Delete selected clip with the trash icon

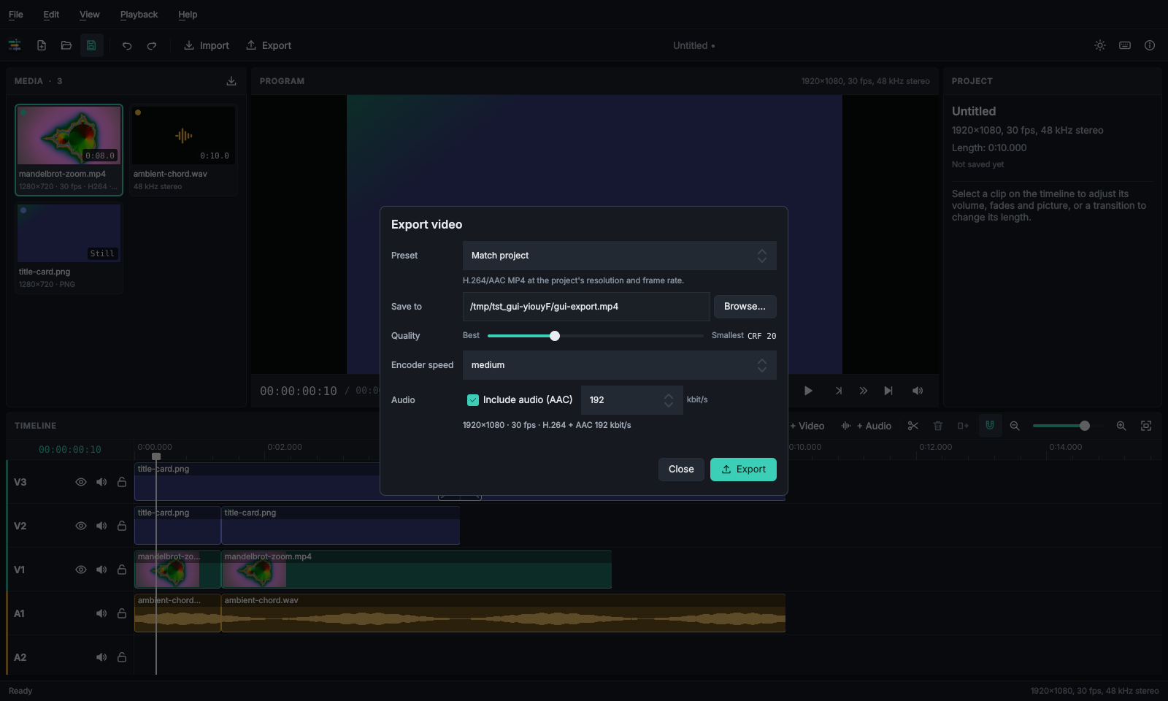click(938, 426)
